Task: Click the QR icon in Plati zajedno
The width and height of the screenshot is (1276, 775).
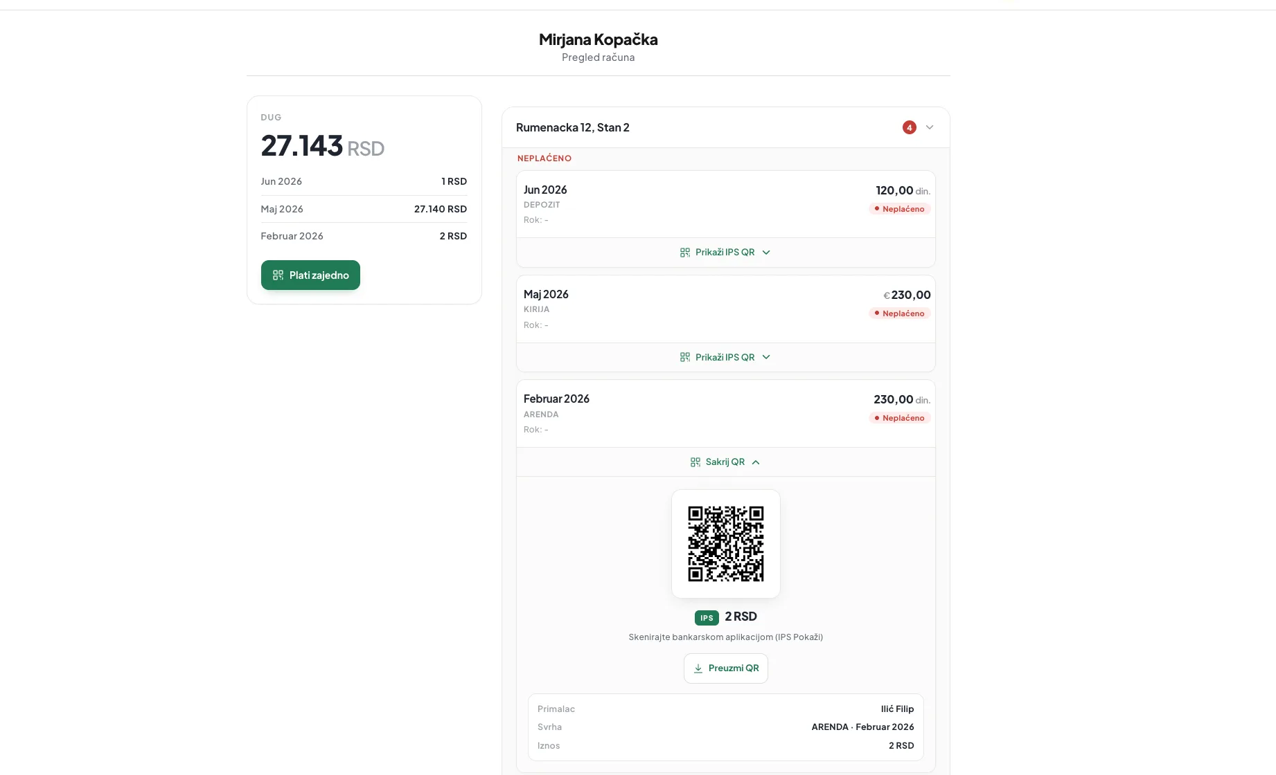Action: click(278, 275)
